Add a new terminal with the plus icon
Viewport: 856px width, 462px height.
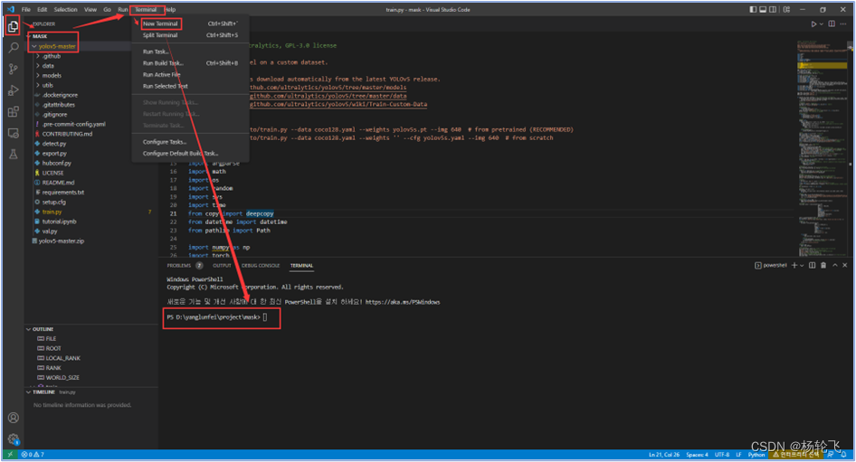[794, 265]
